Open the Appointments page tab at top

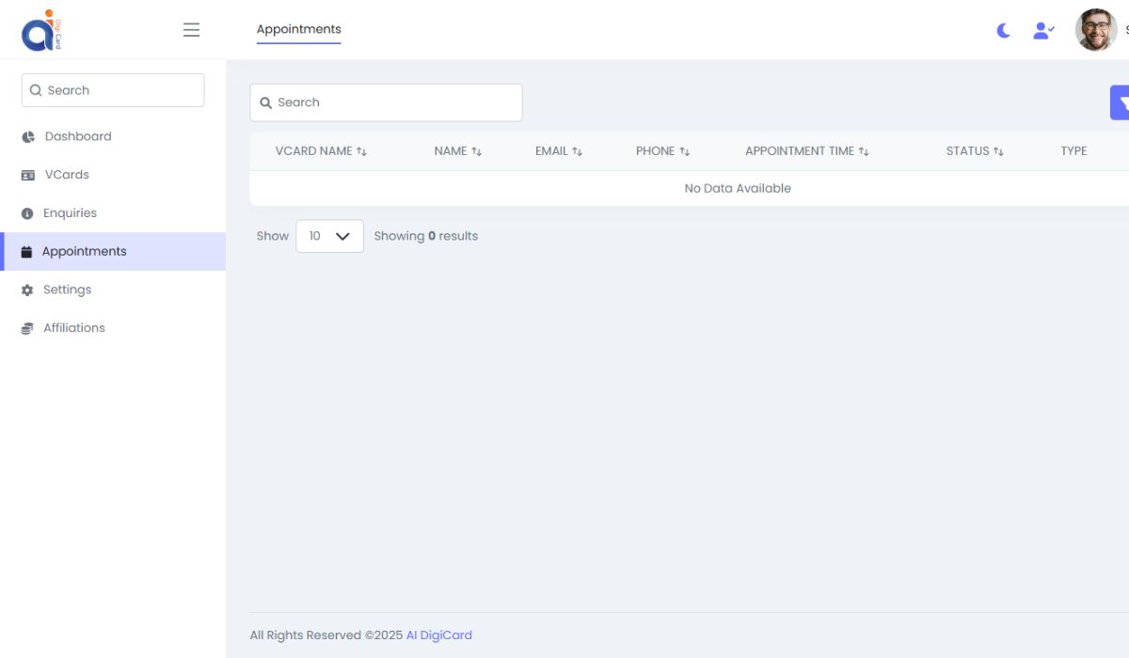pyautogui.click(x=298, y=29)
